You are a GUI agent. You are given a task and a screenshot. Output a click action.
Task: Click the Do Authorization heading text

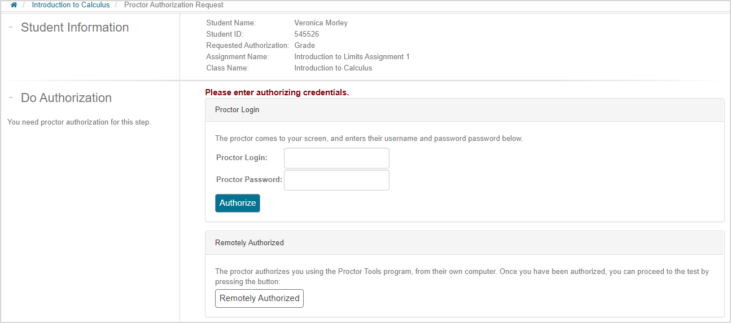[66, 98]
